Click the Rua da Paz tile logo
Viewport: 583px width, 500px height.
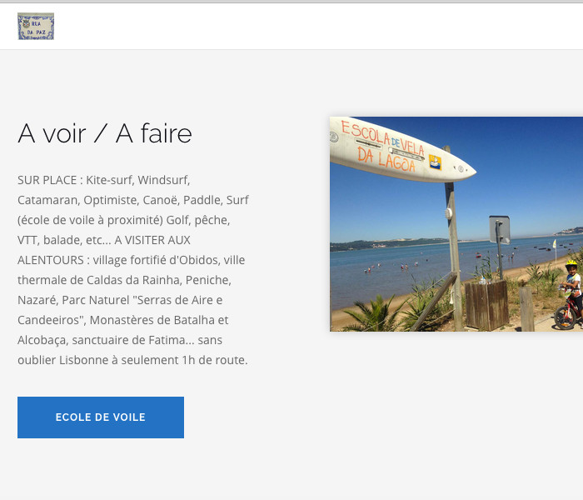[36, 26]
